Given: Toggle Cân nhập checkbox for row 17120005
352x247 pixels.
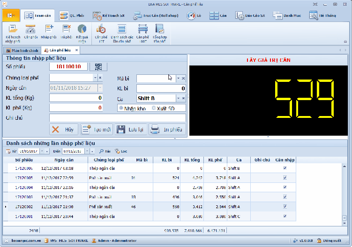Looking at the screenshot, I should point(285,178).
